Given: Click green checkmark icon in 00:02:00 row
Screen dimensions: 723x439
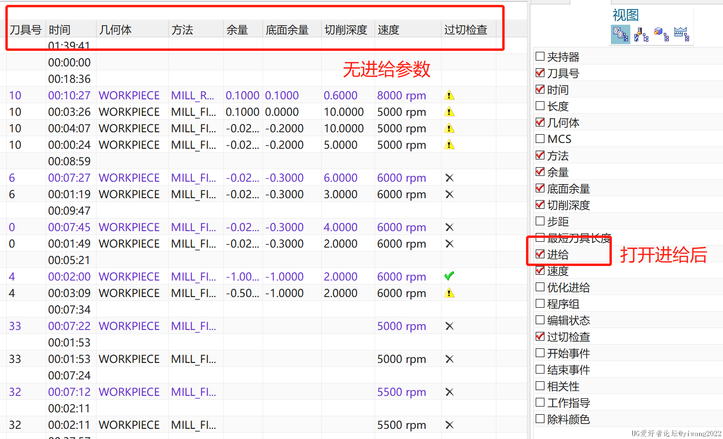Looking at the screenshot, I should coord(449,276).
